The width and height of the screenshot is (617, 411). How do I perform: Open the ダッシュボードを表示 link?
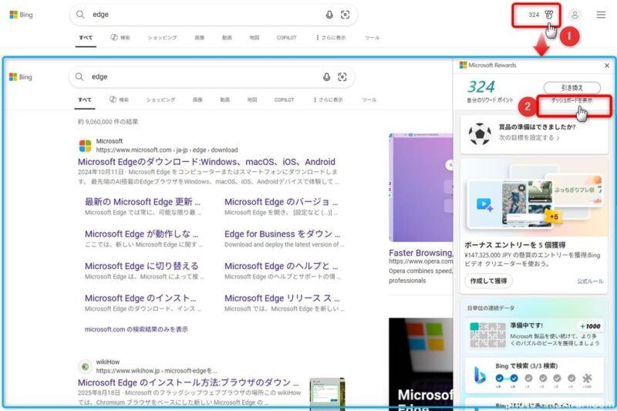coord(571,101)
